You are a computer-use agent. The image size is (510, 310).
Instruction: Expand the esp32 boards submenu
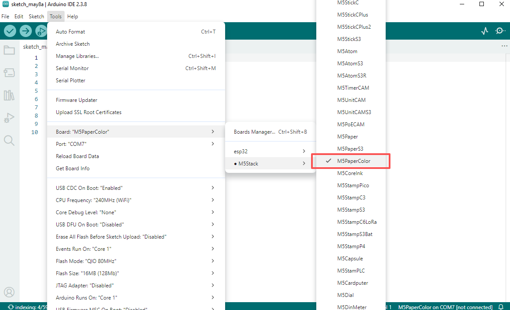pos(270,151)
